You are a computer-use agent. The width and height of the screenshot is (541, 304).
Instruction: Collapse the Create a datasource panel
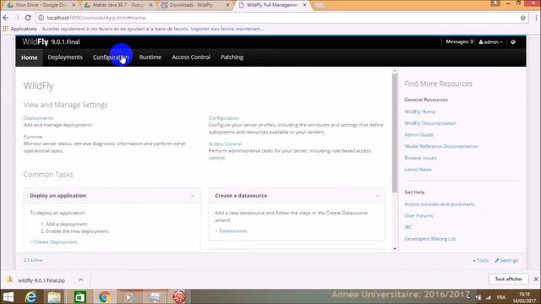377,196
